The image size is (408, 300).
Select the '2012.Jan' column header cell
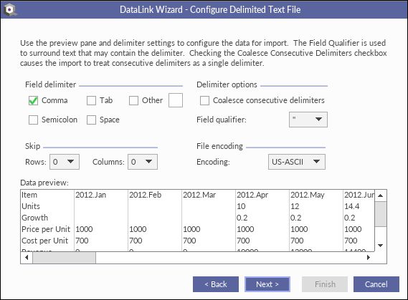101,195
